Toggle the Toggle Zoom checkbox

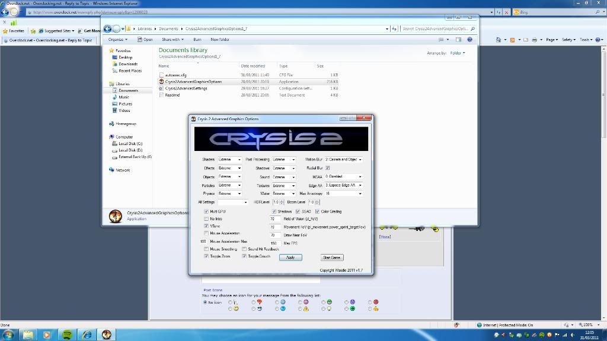(x=206, y=256)
